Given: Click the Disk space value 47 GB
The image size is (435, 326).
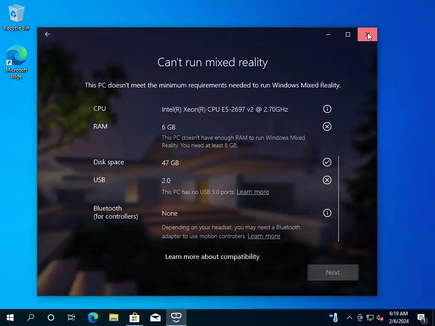Looking at the screenshot, I should click(x=170, y=163).
